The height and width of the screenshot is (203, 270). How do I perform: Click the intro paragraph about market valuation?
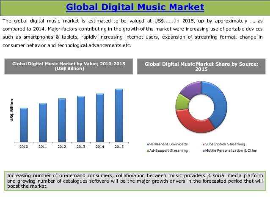coord(132,33)
